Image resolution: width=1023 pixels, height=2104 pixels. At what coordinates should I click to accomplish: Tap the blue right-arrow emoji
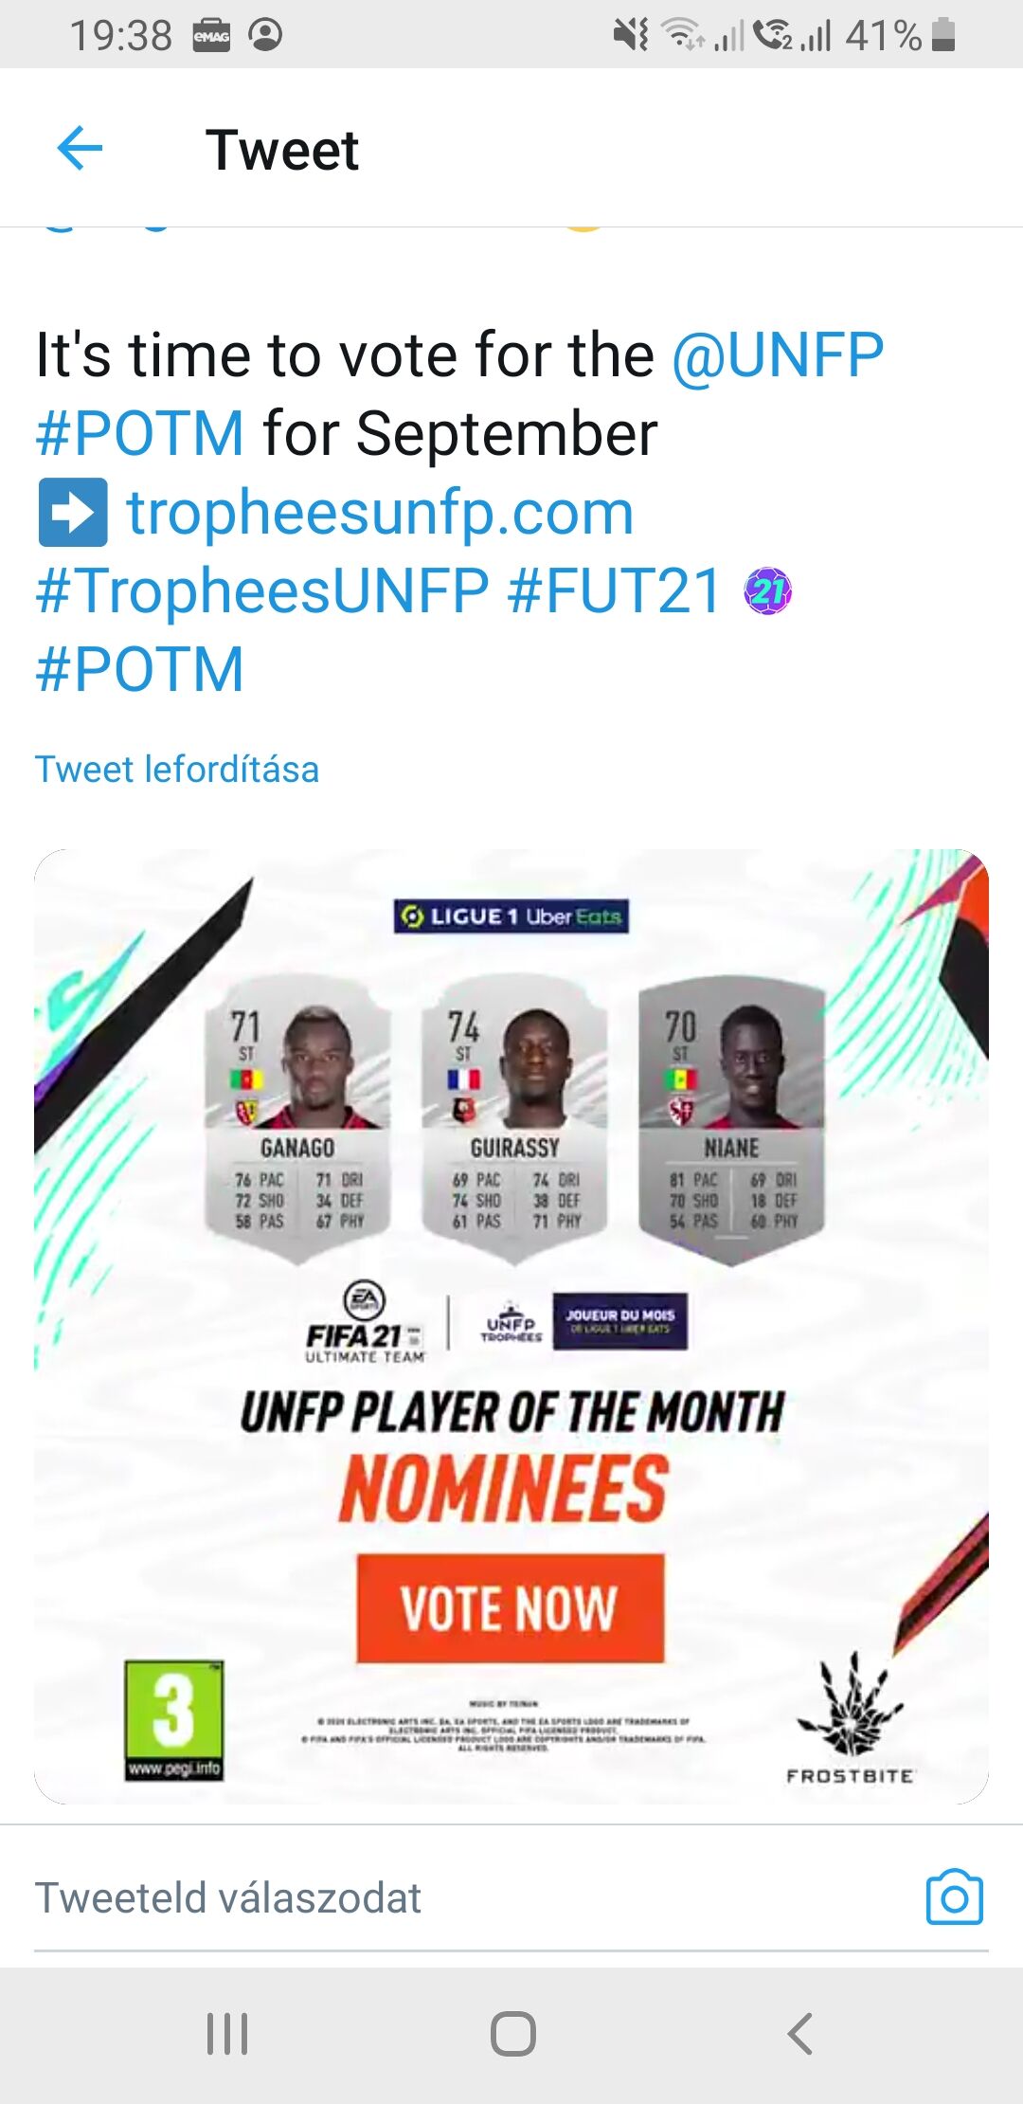73,513
